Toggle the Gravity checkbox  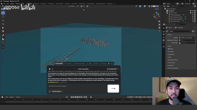(169, 49)
